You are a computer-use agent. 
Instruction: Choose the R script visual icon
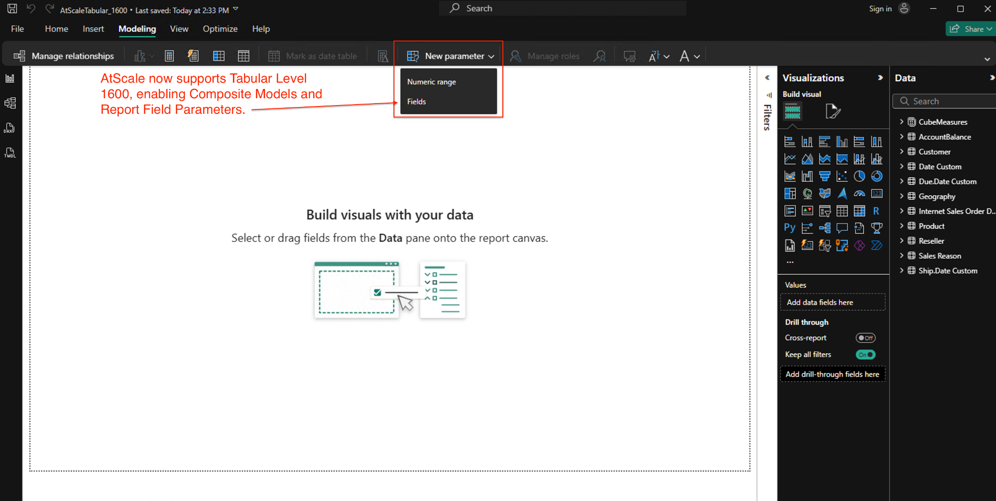pos(876,211)
